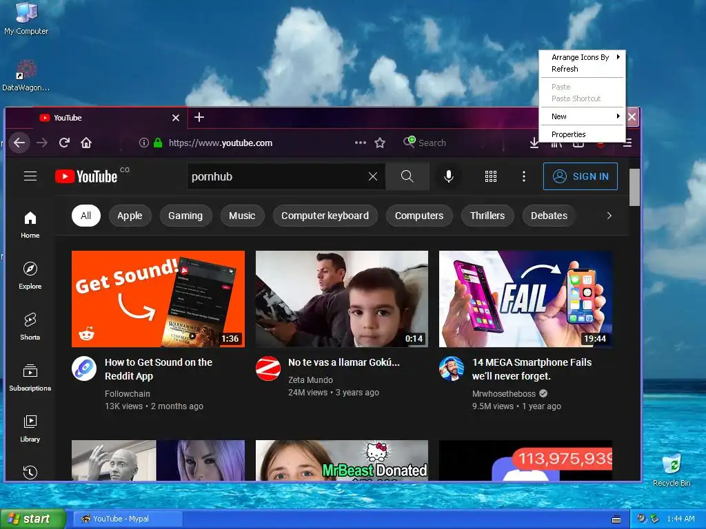Image resolution: width=706 pixels, height=529 pixels.
Task: Click the FAIL smartphone video thumbnail
Action: [525, 299]
